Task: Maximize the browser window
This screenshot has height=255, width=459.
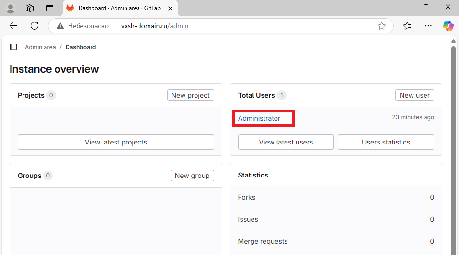Action: (426, 7)
